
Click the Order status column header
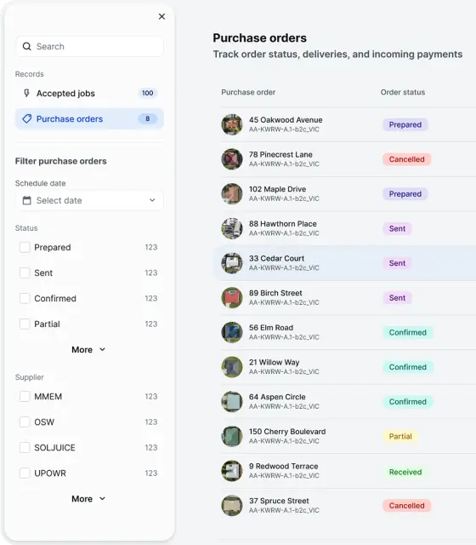pos(402,92)
